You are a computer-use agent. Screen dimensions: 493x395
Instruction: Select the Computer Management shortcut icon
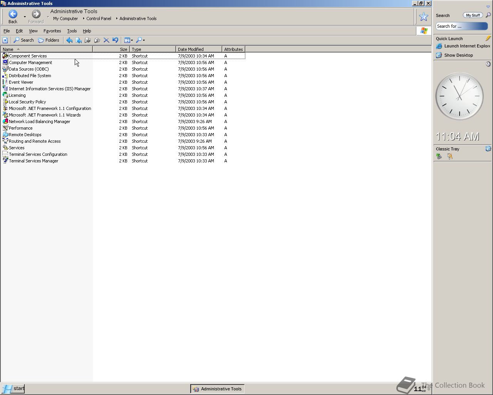click(x=5, y=62)
